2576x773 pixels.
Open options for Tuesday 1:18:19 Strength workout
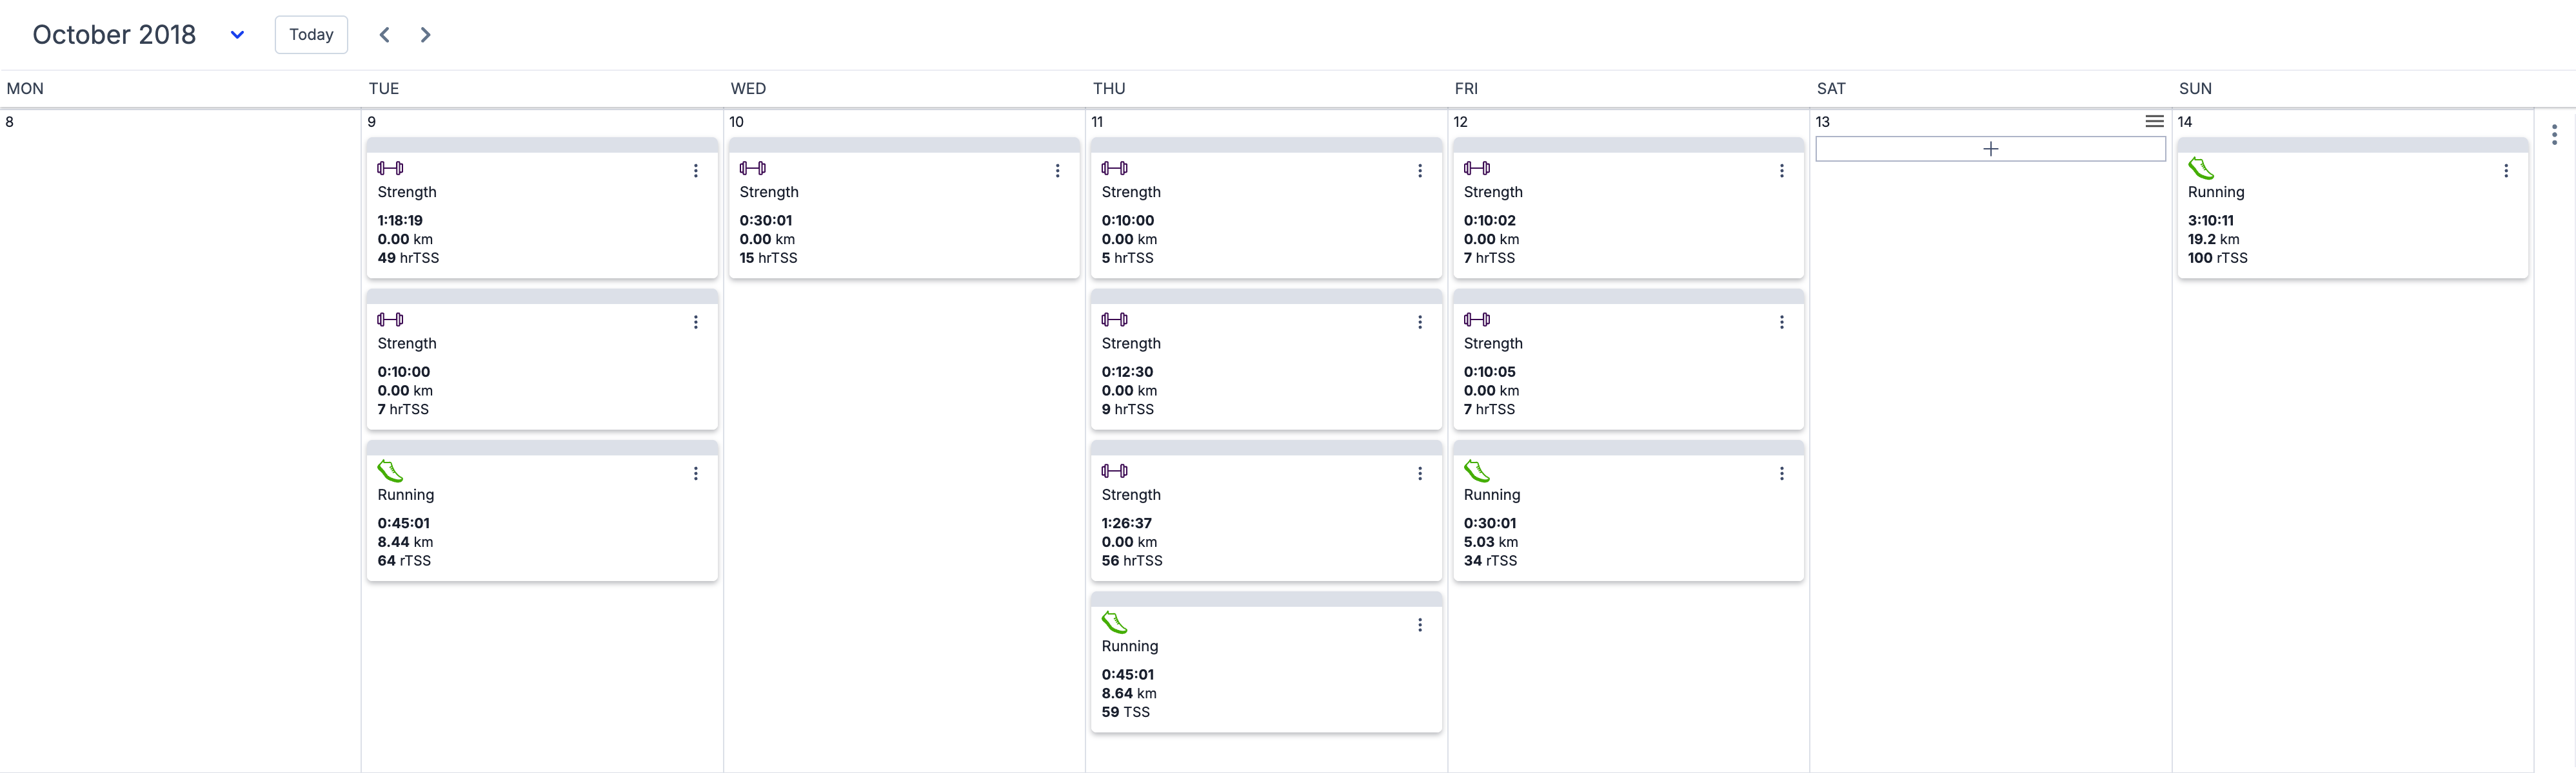[696, 171]
